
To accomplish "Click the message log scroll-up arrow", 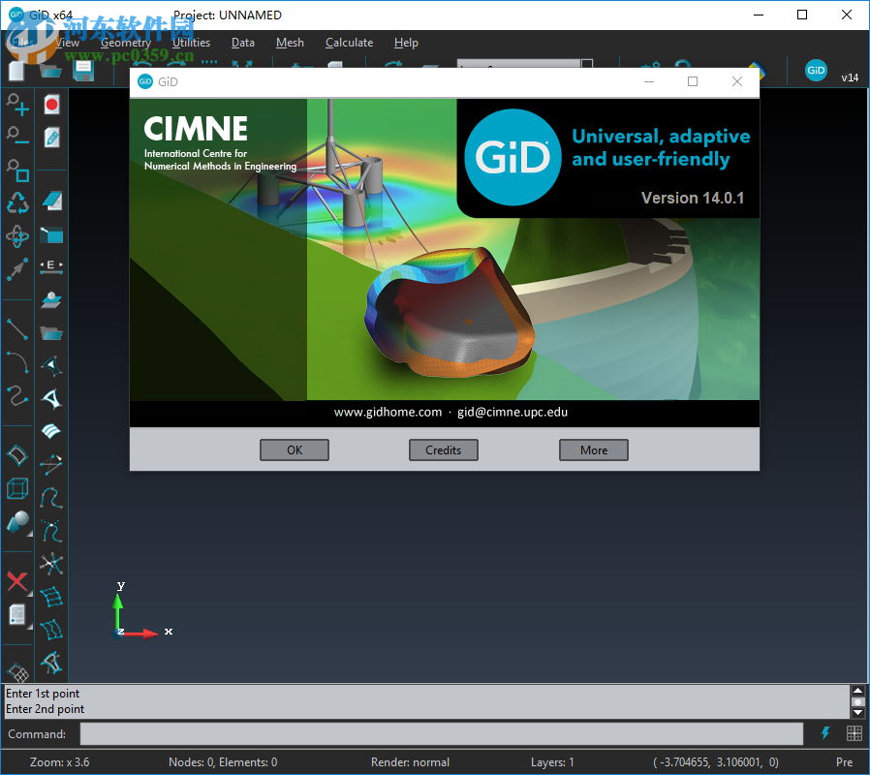I will (x=857, y=690).
